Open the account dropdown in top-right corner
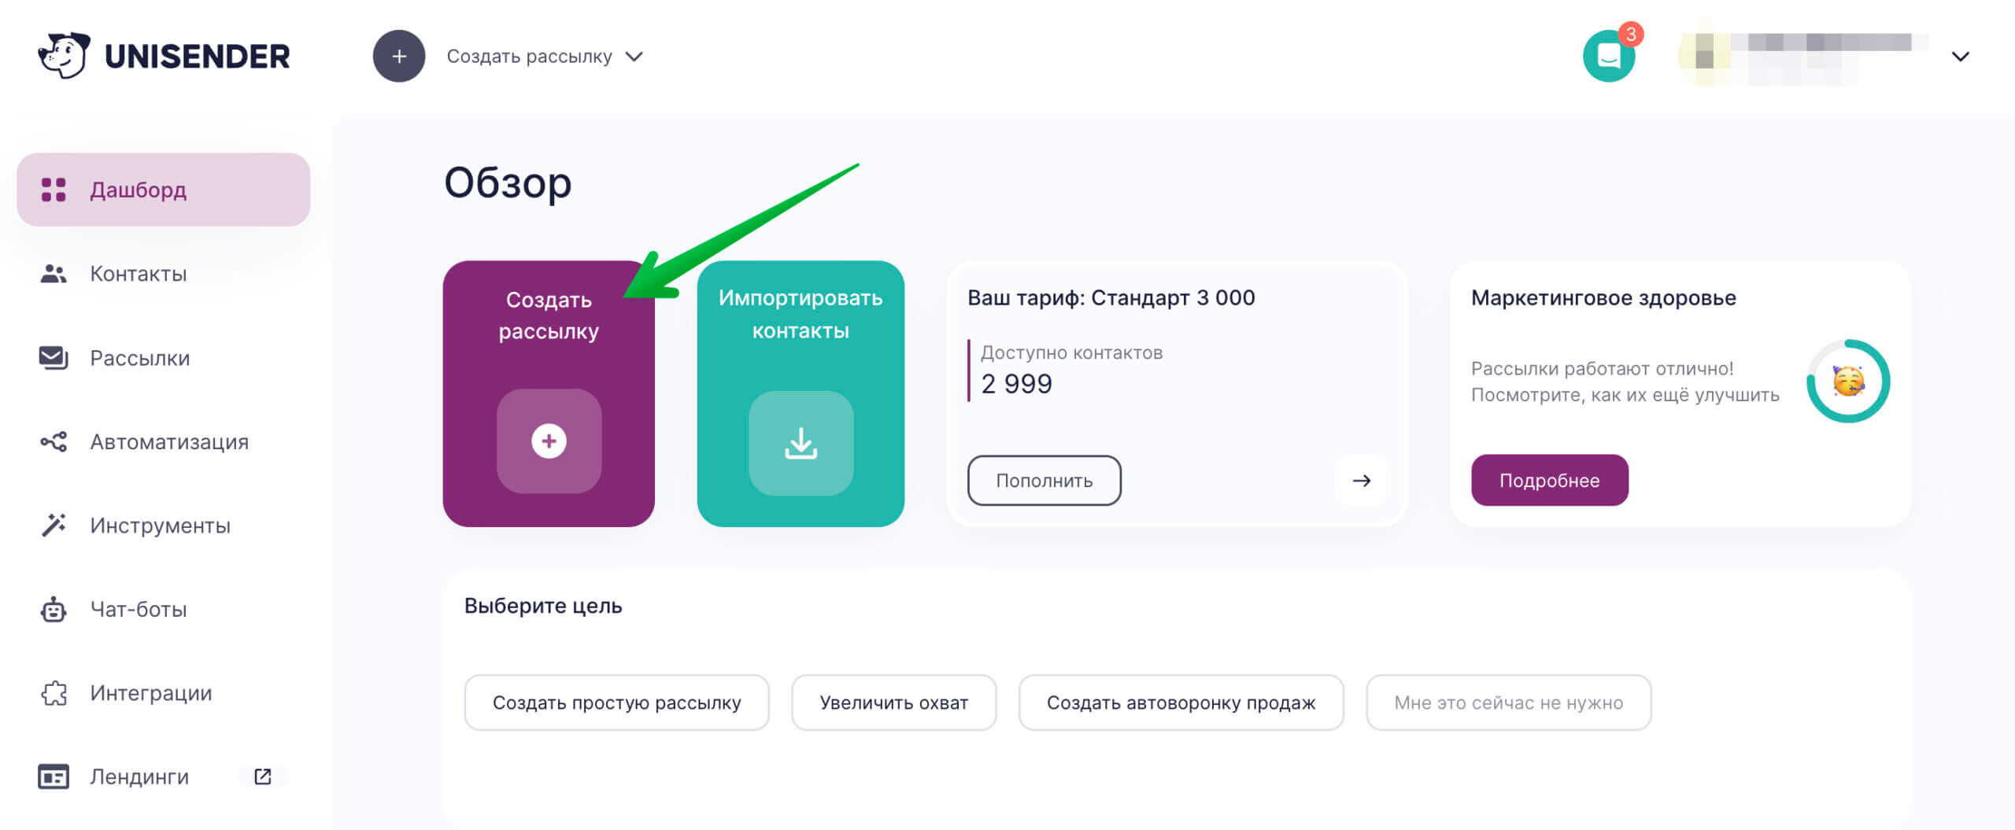 coord(1960,56)
